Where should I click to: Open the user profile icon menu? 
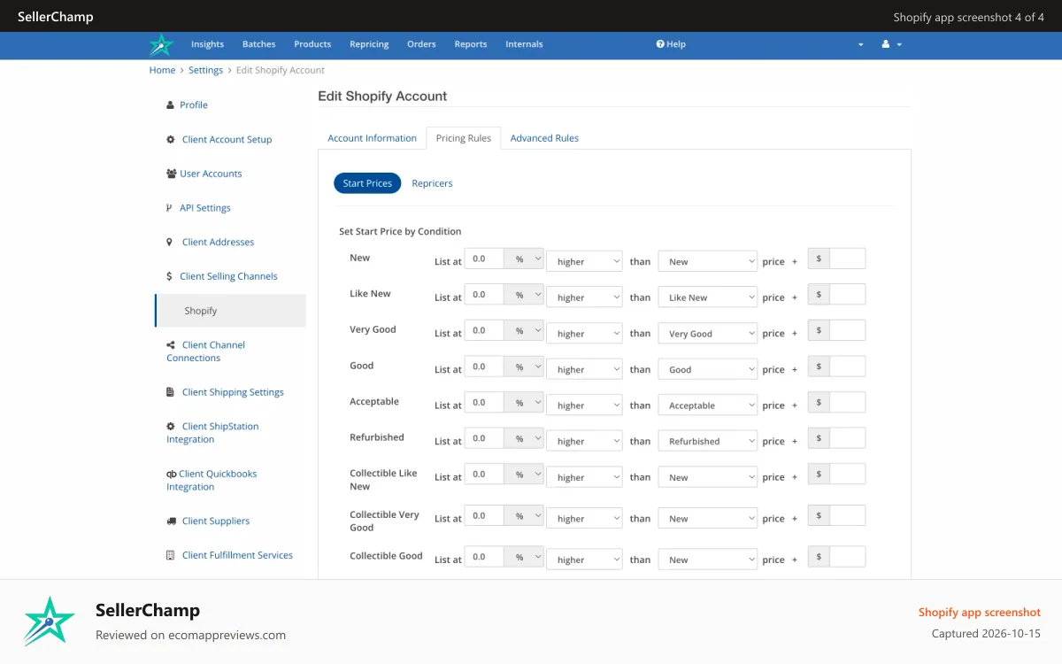(x=891, y=44)
